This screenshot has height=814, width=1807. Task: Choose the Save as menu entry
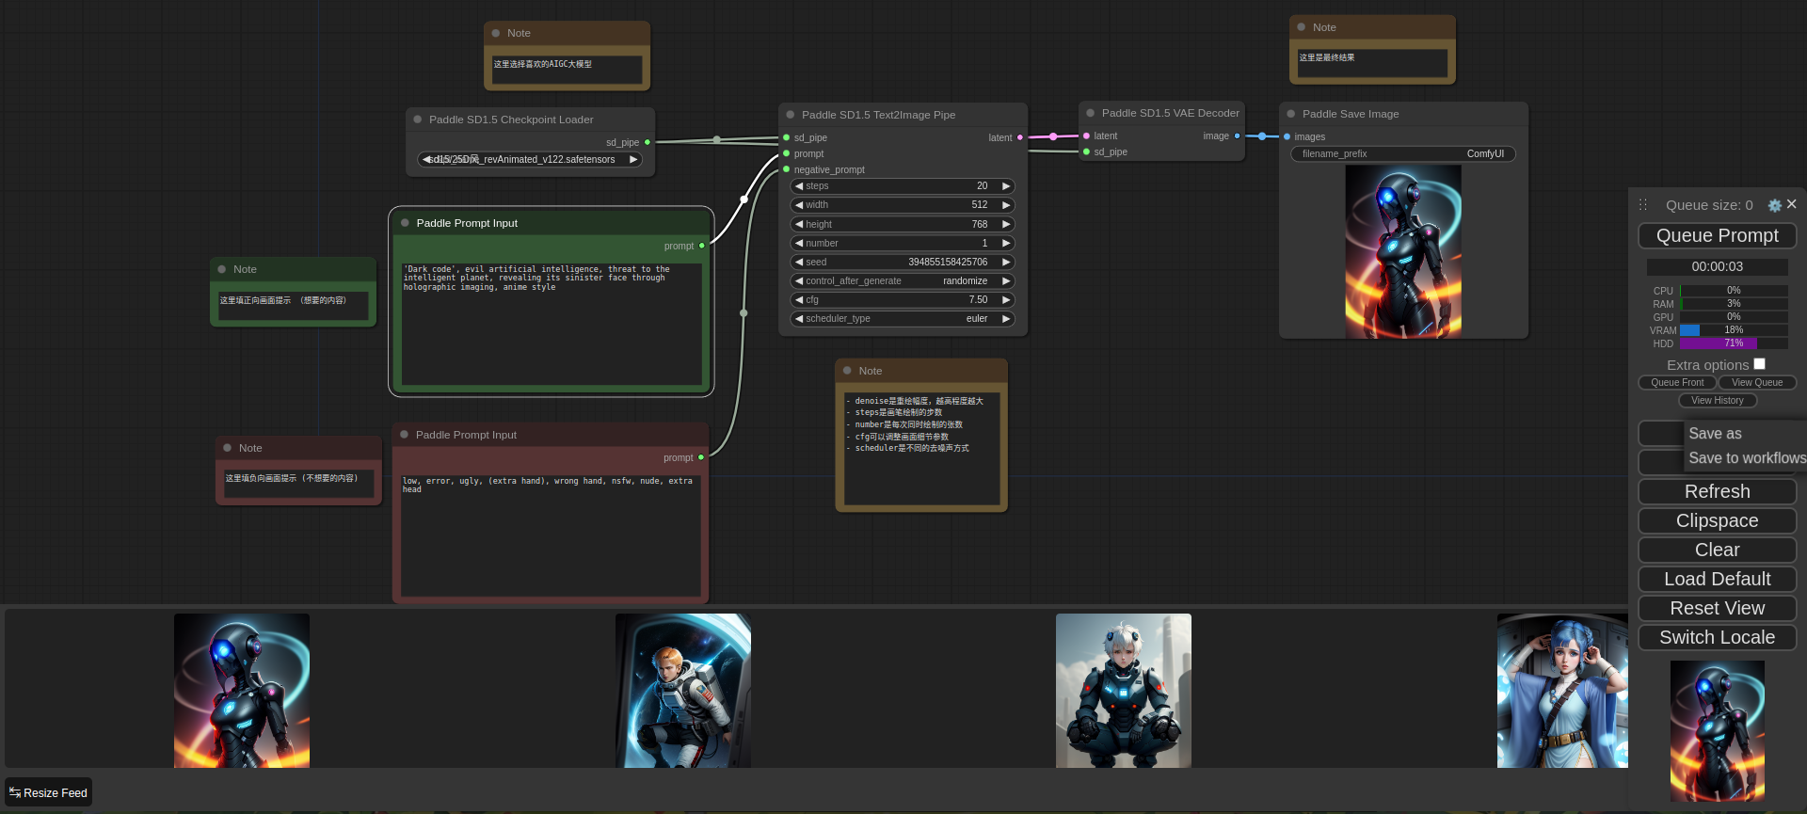tap(1715, 434)
